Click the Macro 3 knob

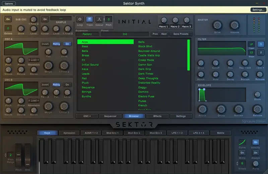click(x=187, y=20)
